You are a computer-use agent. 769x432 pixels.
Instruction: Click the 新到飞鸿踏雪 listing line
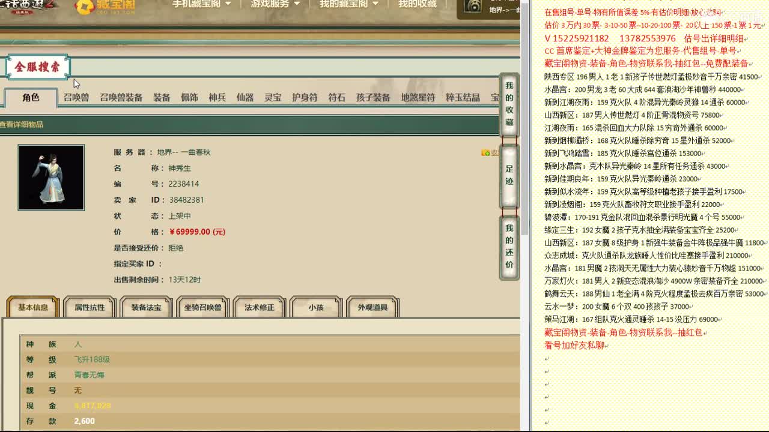click(x=624, y=154)
